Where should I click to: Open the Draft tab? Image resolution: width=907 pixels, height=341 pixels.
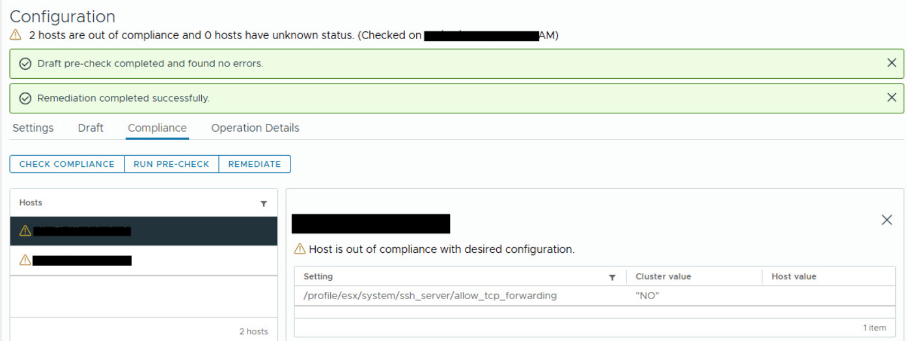91,128
